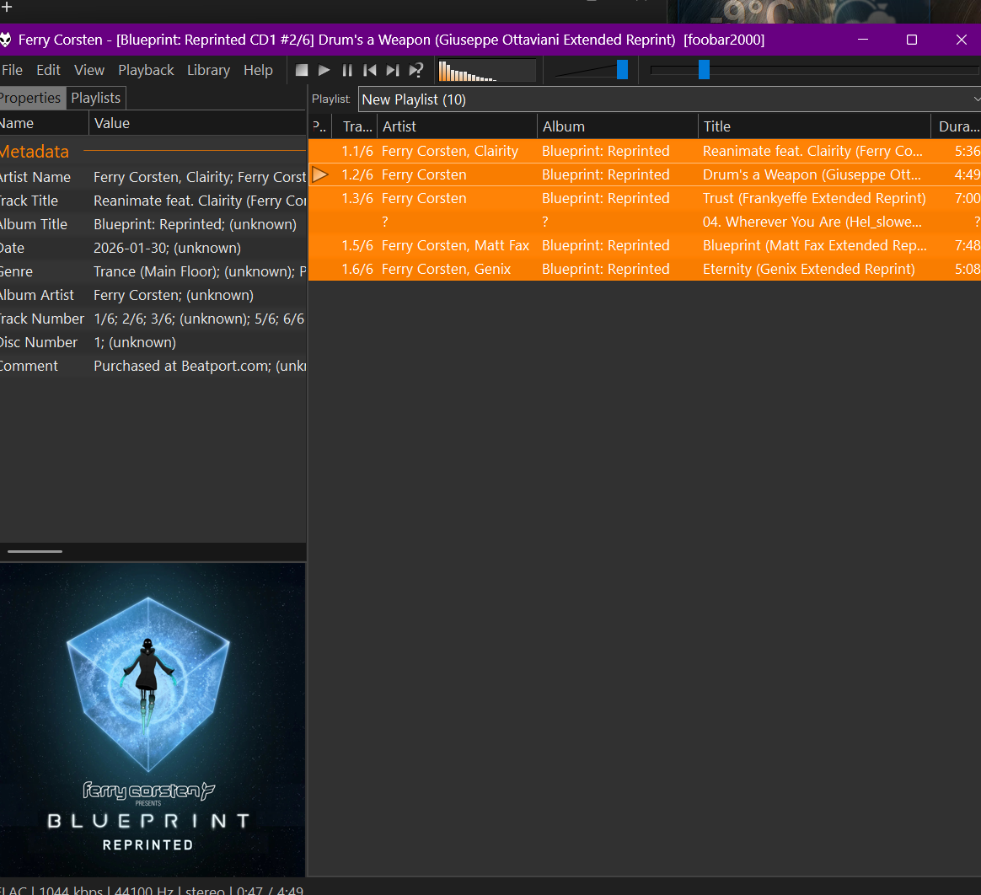The height and width of the screenshot is (895, 981).
Task: Select the Reanimate feat. Clairity track row
Action: (x=645, y=151)
